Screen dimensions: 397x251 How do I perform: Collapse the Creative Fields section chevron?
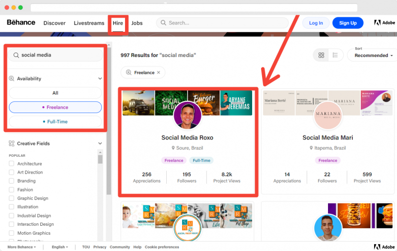click(x=100, y=143)
